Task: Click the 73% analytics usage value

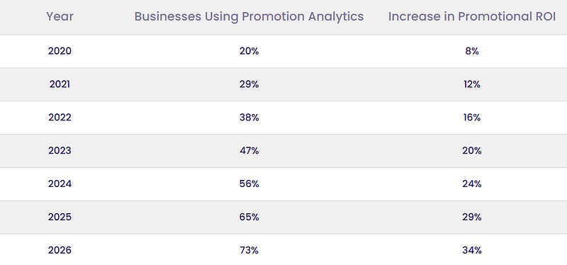Action: (249, 251)
